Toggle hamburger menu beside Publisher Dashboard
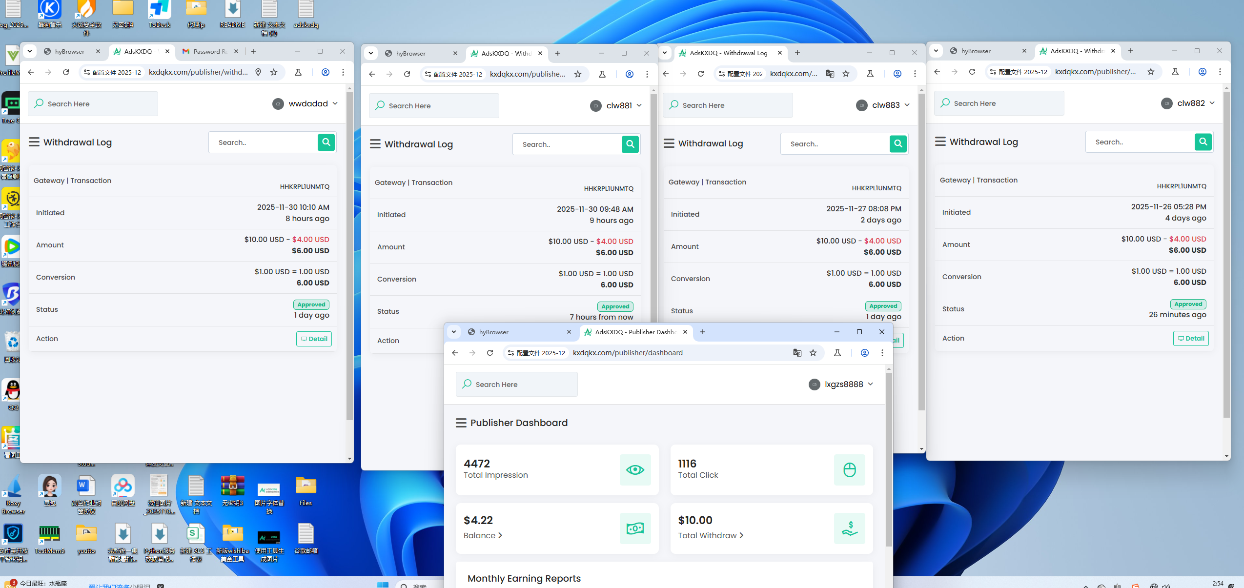 point(461,423)
